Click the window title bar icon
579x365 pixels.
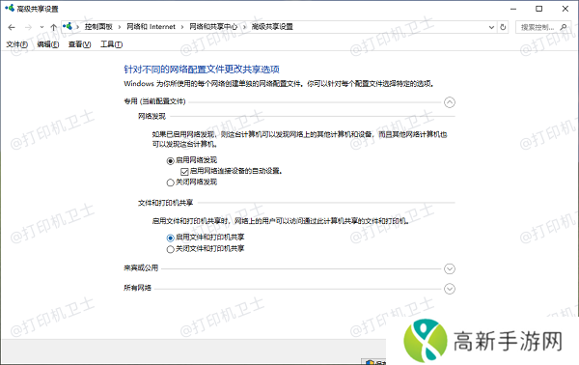[10, 8]
